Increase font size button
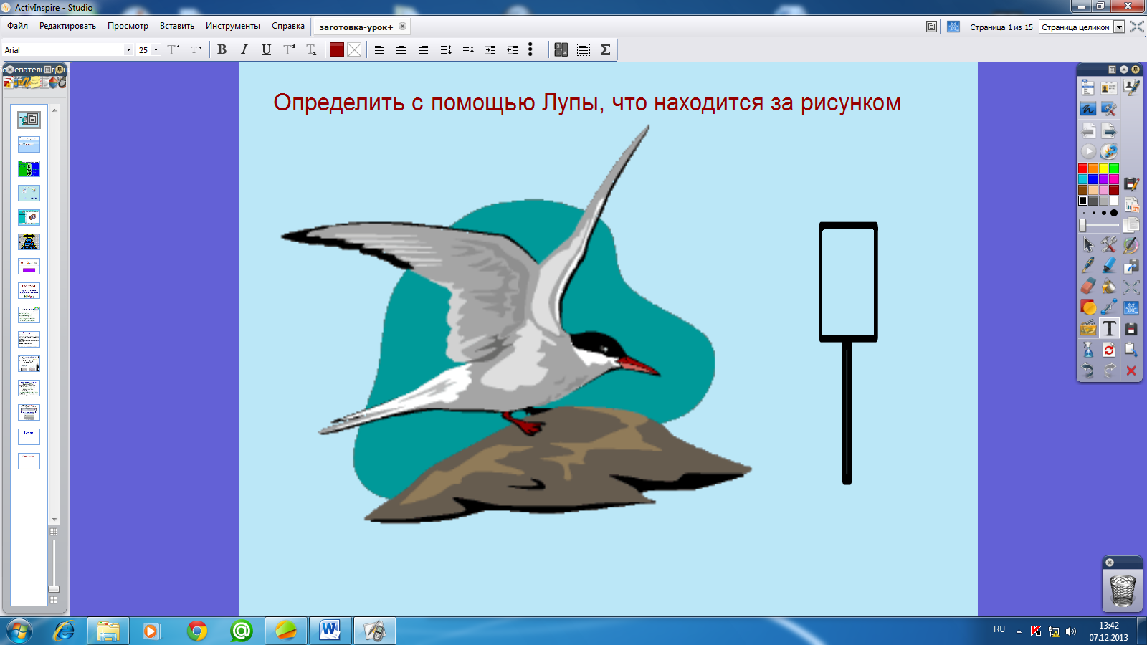This screenshot has height=645, width=1147. 173,49
